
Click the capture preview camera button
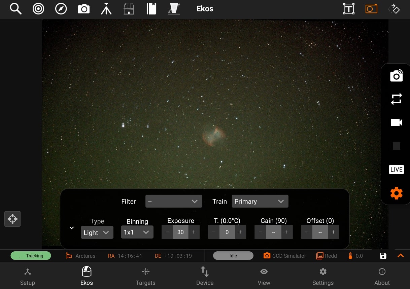click(x=396, y=75)
